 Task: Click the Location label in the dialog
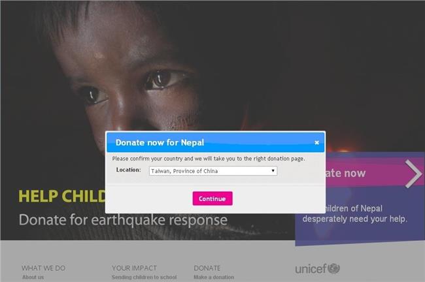tap(128, 170)
